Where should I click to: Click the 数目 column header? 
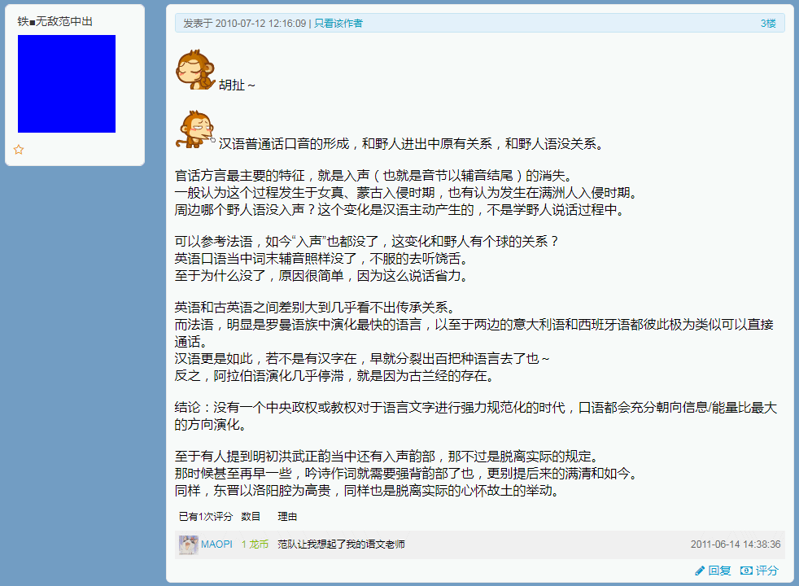point(251,517)
